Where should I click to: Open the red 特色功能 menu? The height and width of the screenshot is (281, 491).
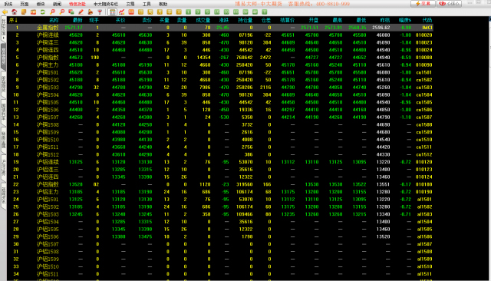point(77,4)
